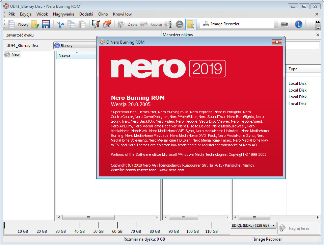The width and height of the screenshot is (324, 245).
Task: Click the Type column header
Action: pyautogui.click(x=303, y=69)
